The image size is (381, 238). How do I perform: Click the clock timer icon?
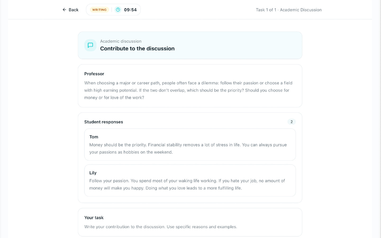click(118, 10)
